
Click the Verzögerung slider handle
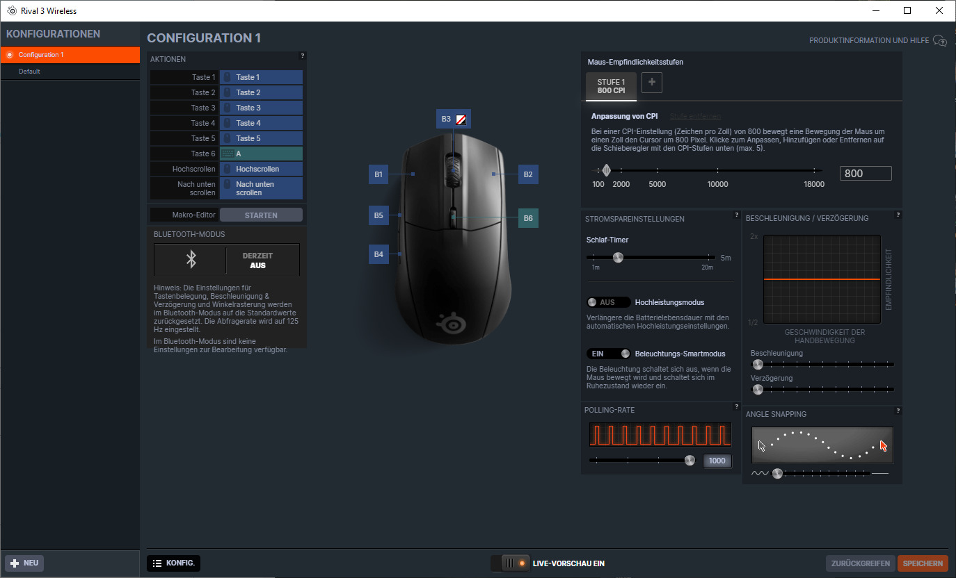[x=758, y=390]
